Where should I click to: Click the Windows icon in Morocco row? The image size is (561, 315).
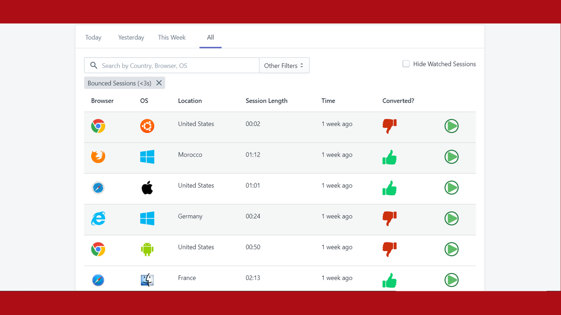[x=147, y=157]
